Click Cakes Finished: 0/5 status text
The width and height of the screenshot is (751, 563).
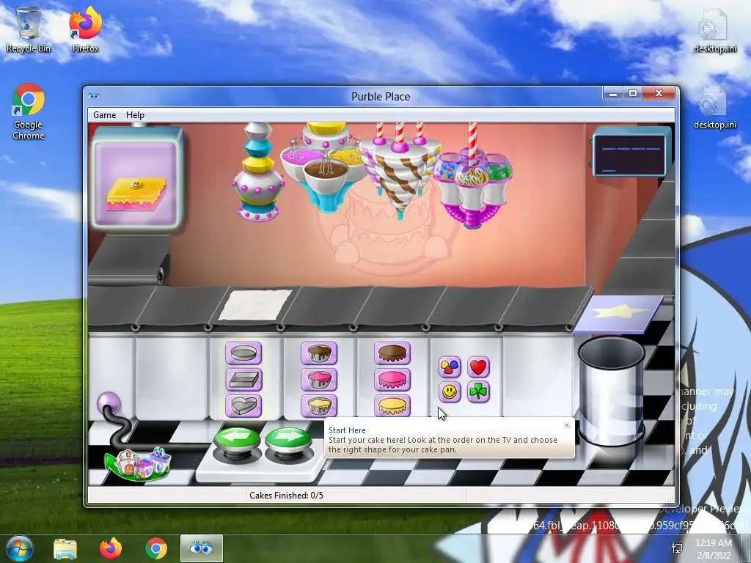pyautogui.click(x=287, y=495)
